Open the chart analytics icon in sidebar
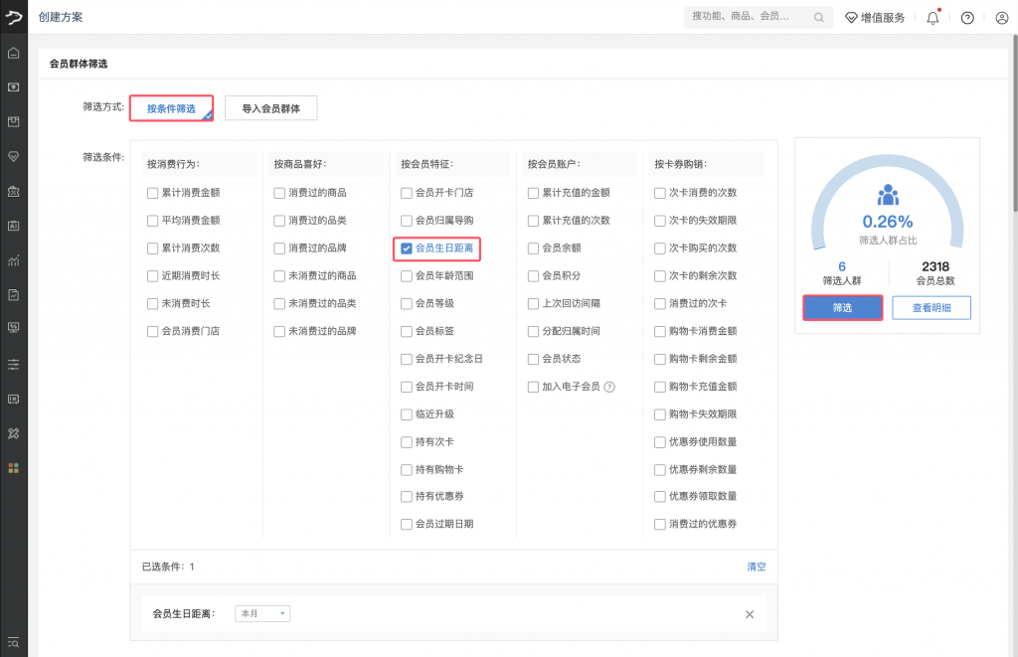 13,260
